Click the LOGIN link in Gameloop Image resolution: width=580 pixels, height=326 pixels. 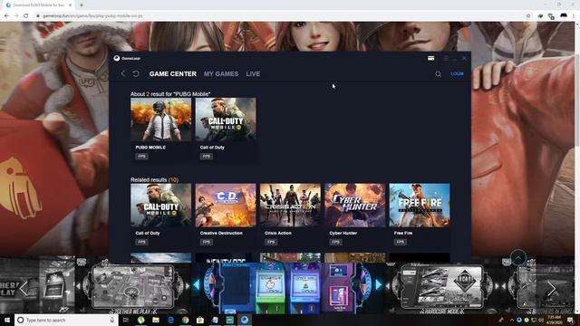click(x=457, y=73)
